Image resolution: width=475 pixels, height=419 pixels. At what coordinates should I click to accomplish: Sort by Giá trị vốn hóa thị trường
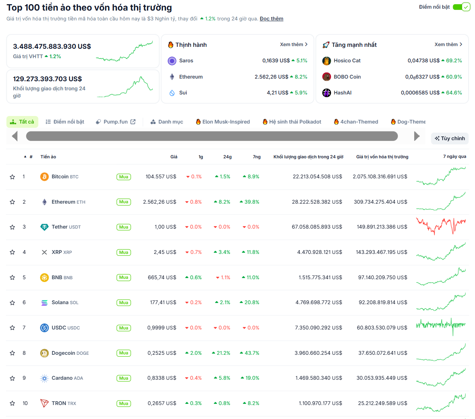(382, 157)
